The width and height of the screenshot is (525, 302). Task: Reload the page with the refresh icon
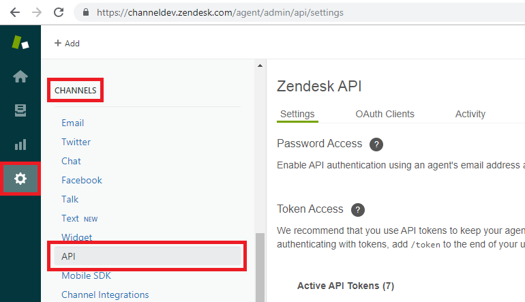point(59,12)
